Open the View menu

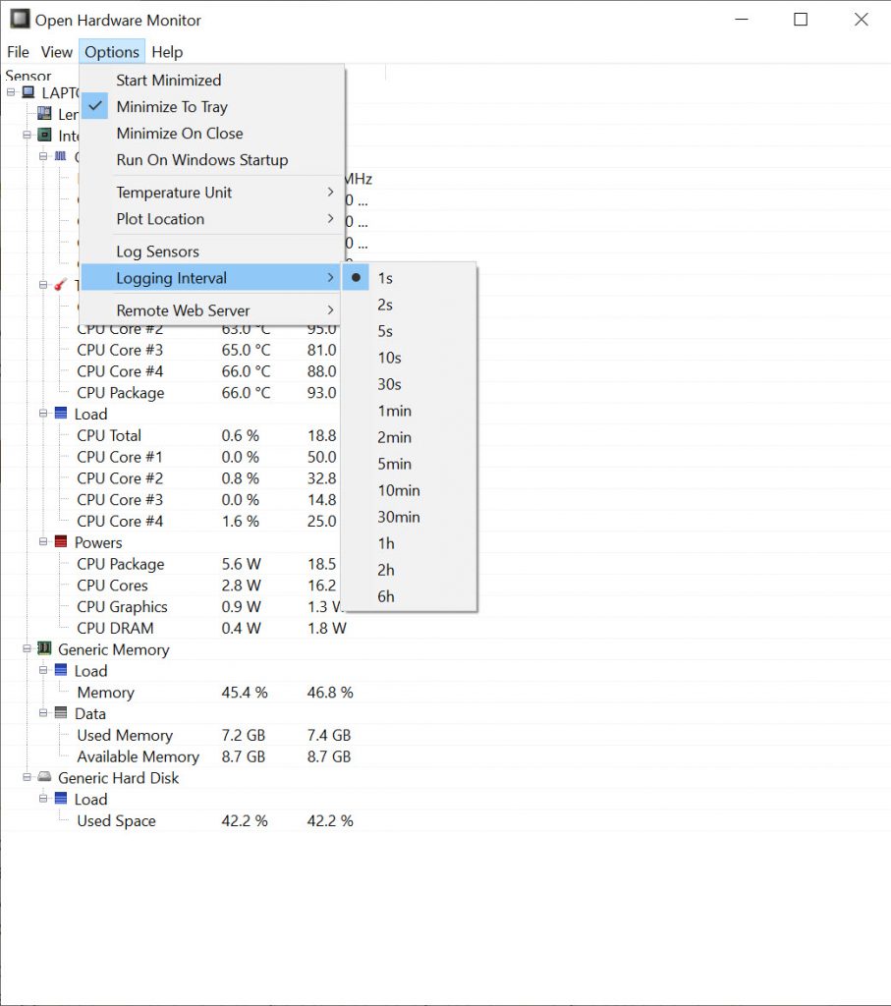[x=56, y=52]
